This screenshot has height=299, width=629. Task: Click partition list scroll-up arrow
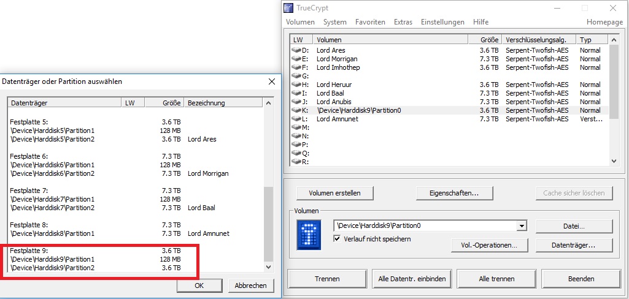(x=268, y=103)
